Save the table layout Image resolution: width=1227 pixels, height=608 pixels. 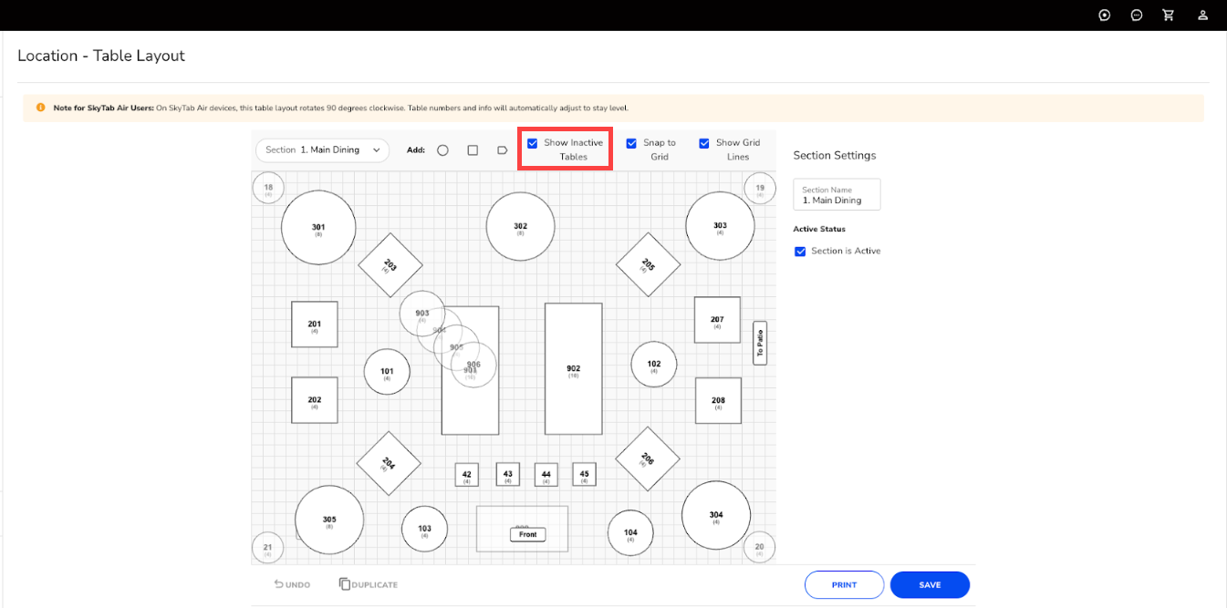point(930,585)
